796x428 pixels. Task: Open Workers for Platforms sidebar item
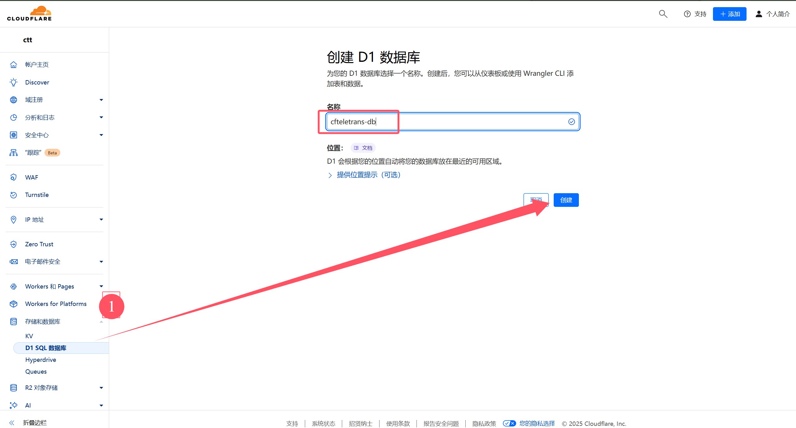pos(56,304)
